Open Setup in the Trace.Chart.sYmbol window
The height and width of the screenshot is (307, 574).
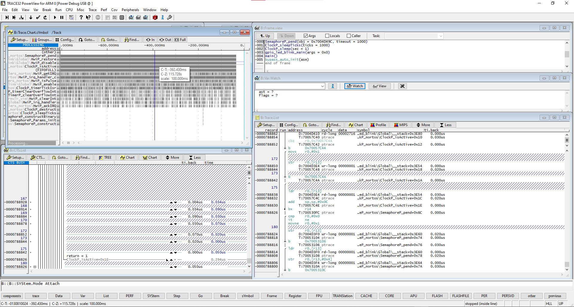[19, 40]
